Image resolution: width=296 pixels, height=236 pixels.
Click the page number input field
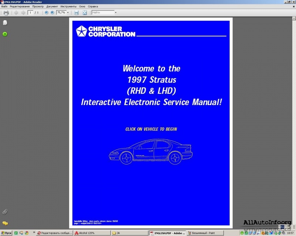[x=30, y=13]
